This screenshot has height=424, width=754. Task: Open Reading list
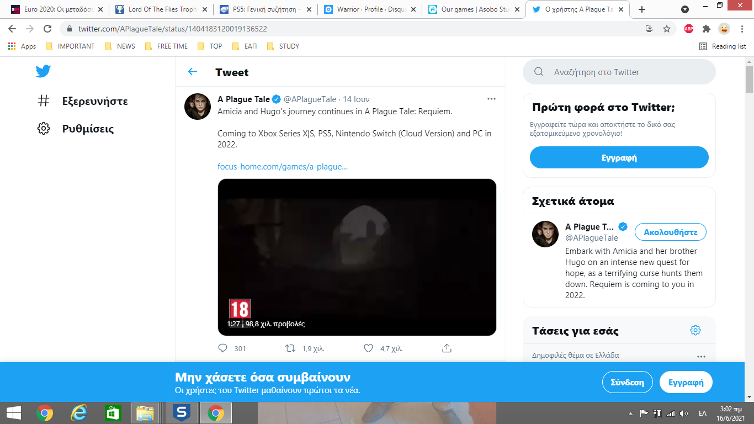(x=723, y=46)
